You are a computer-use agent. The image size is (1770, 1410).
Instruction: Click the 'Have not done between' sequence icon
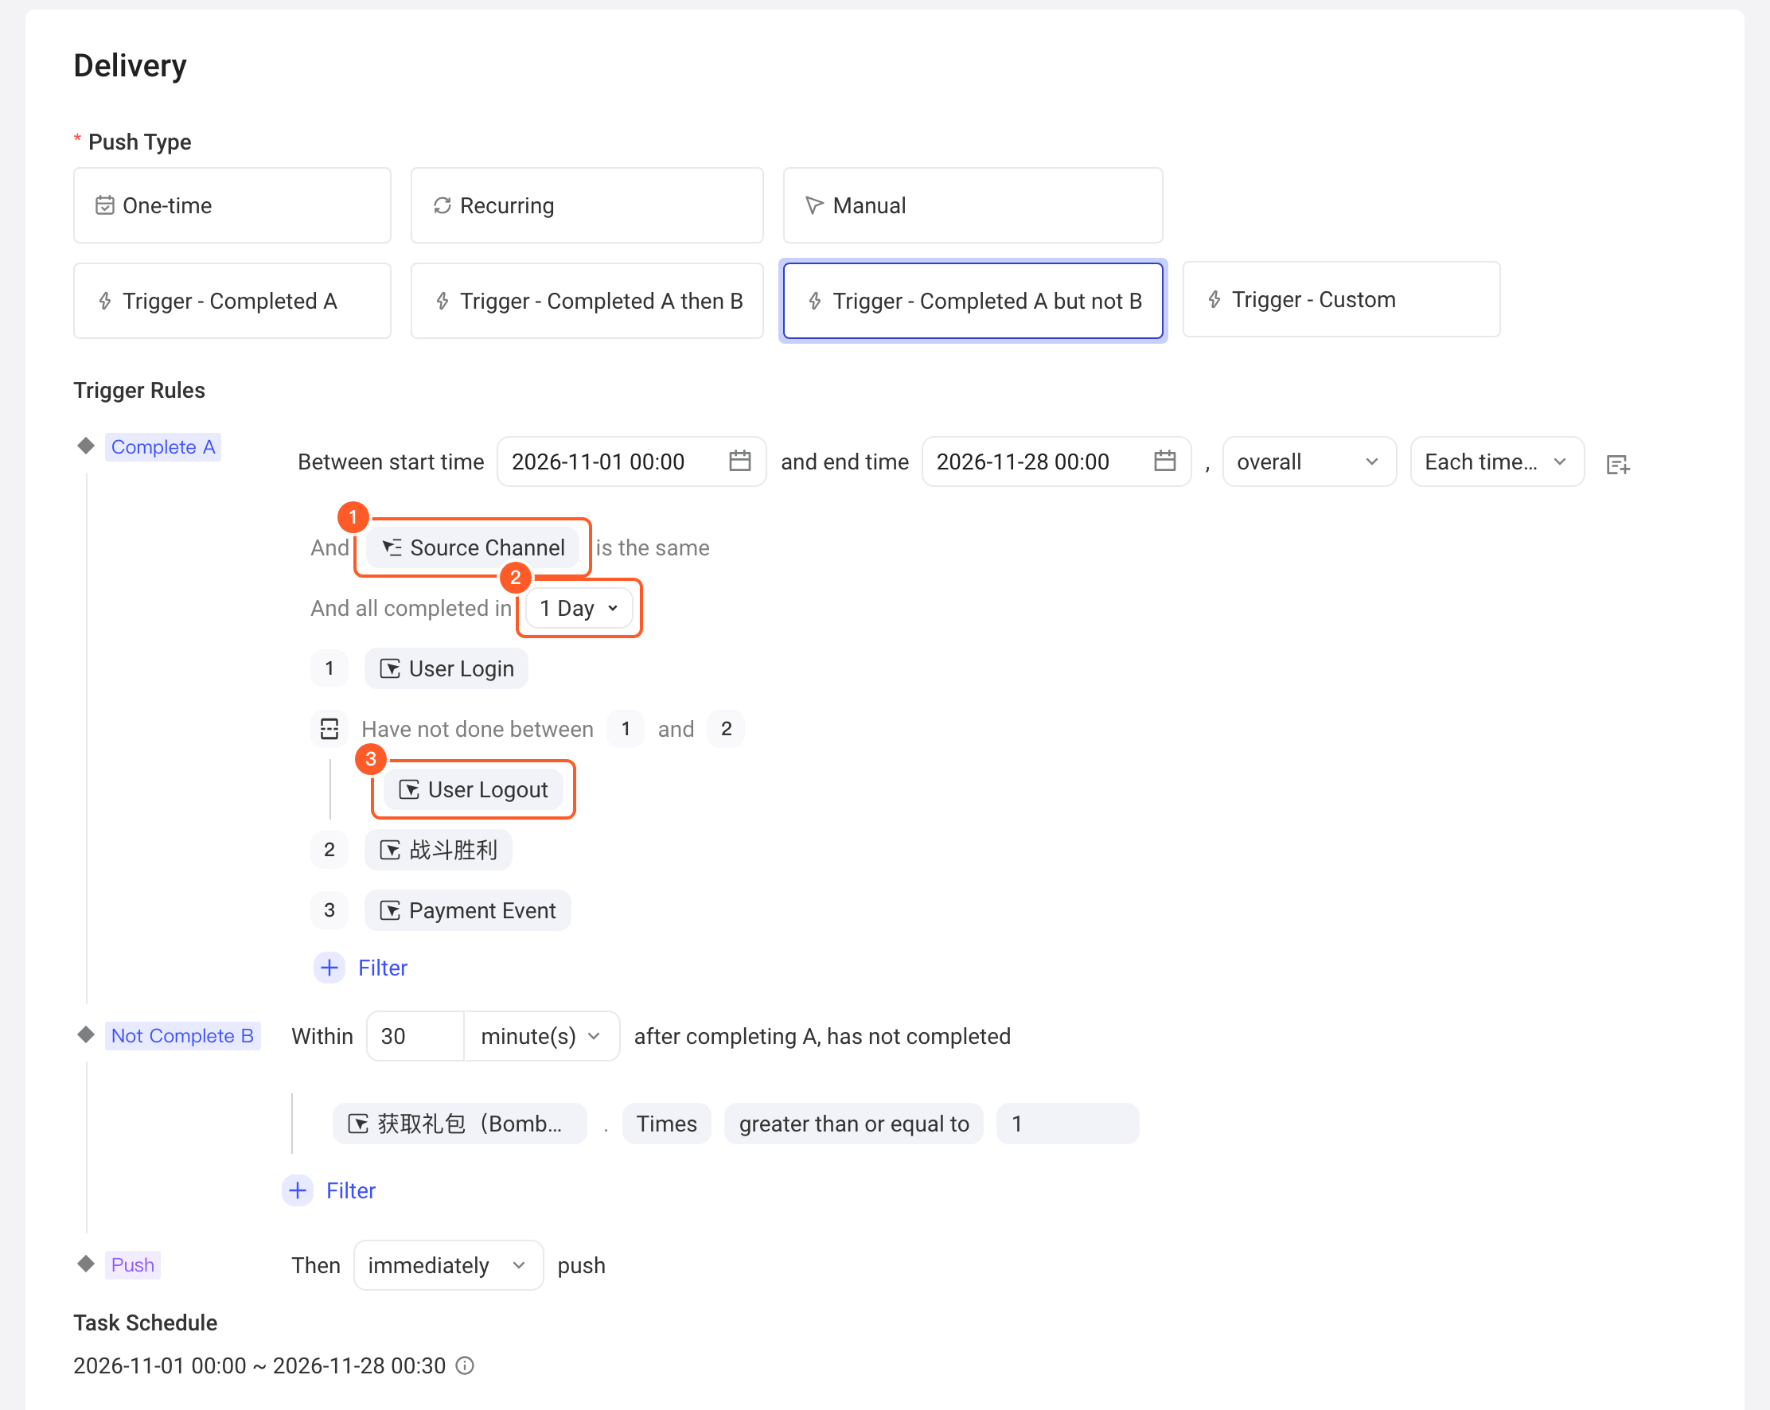tap(329, 729)
